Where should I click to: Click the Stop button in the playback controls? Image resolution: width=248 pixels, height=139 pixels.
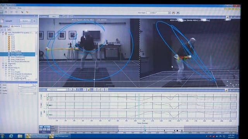click(x=45, y=127)
